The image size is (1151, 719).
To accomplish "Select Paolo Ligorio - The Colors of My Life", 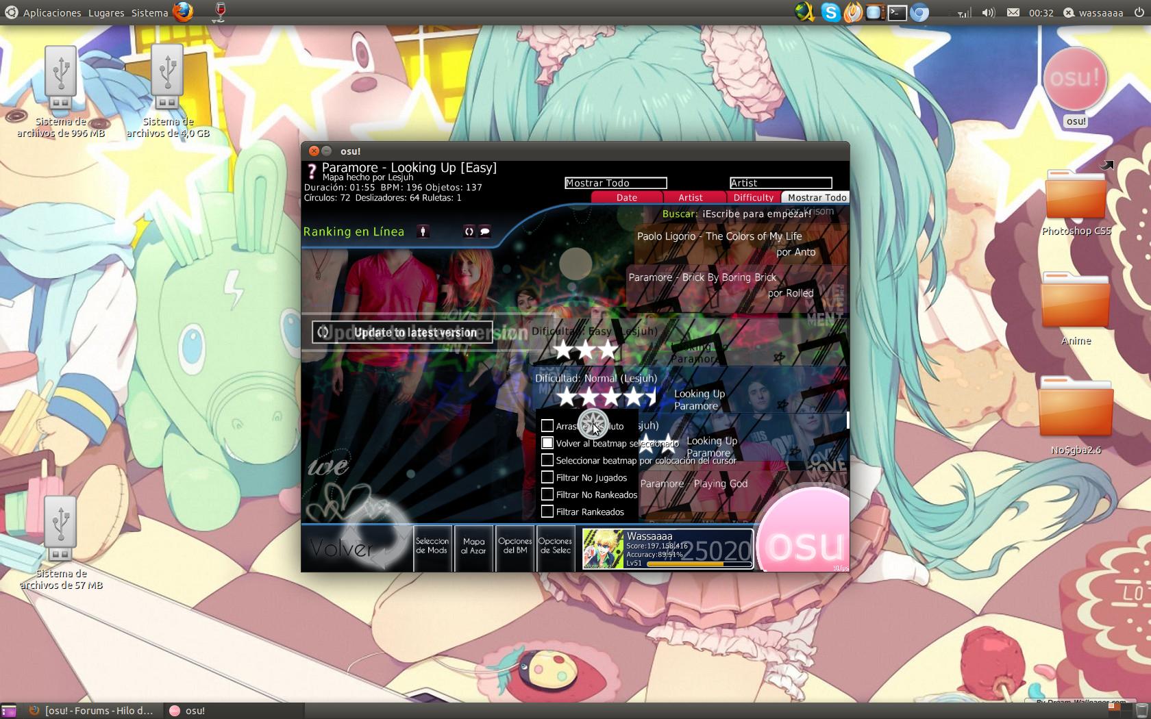I will [740, 244].
